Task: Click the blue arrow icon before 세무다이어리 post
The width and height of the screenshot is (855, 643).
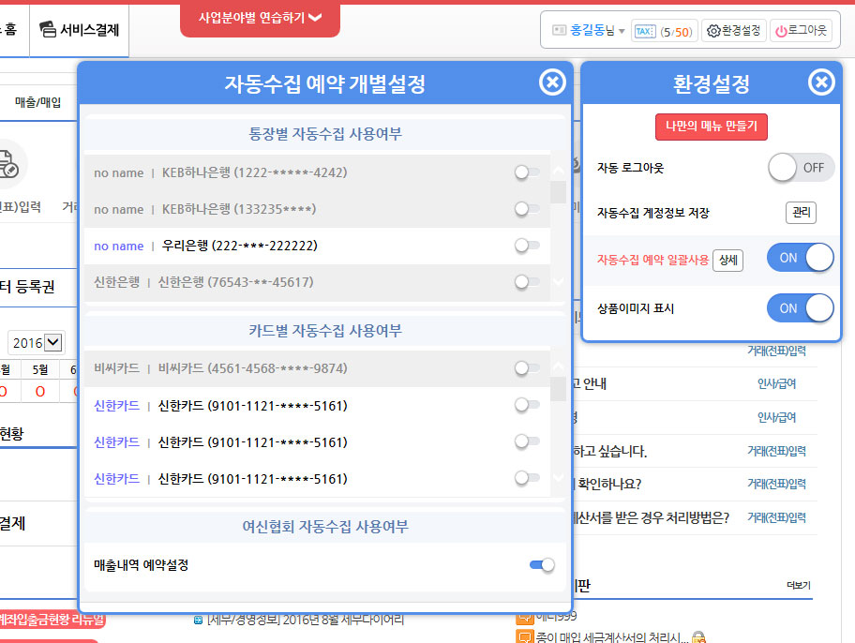Action: coord(198,621)
